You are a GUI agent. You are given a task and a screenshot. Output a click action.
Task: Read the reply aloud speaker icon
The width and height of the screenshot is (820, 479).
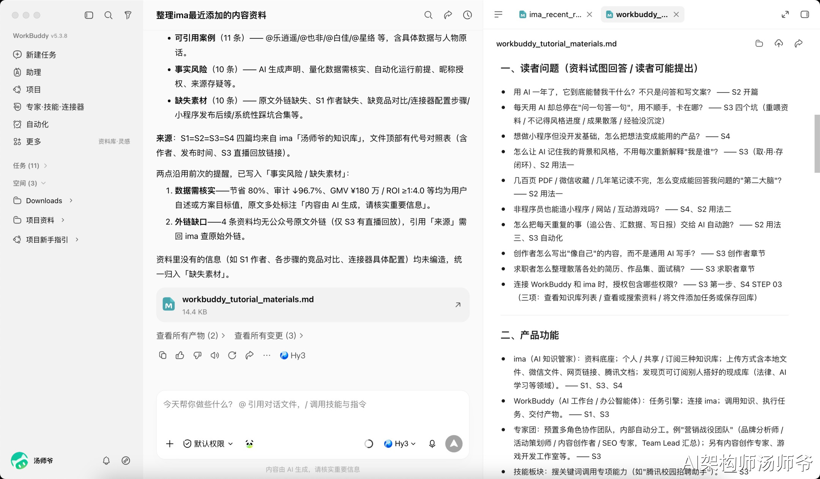pos(215,355)
